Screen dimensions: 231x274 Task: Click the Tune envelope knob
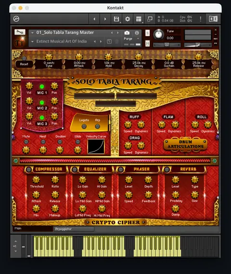coord(49,57)
